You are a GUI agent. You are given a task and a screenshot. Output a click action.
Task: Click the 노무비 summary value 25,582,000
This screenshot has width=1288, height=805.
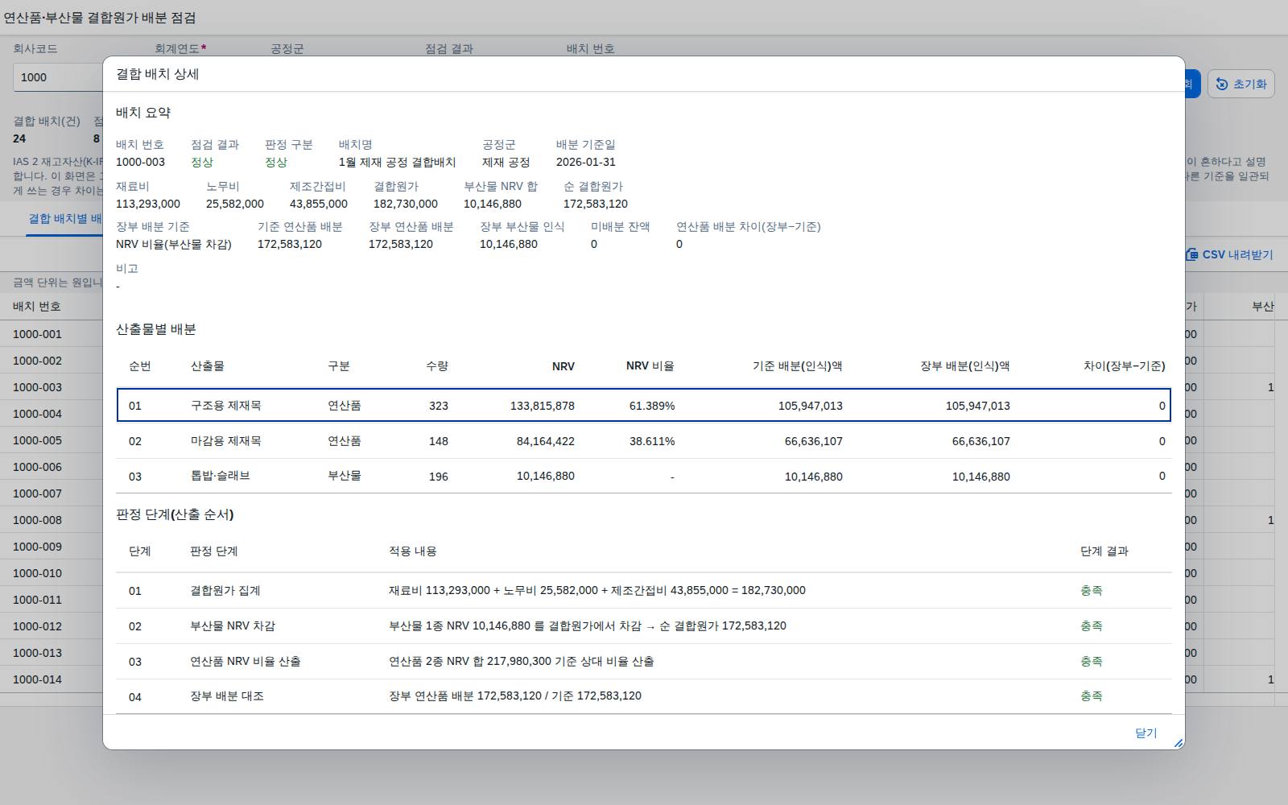[235, 204]
